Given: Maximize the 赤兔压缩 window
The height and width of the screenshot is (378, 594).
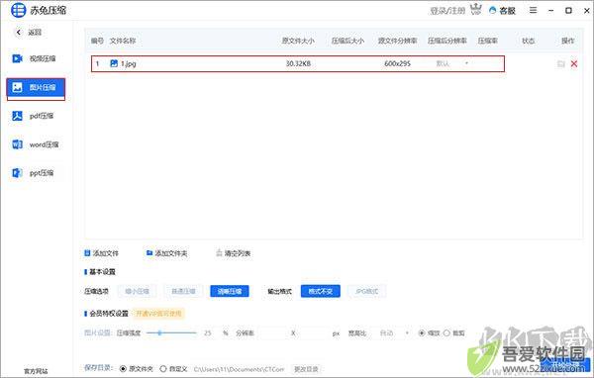Looking at the screenshot, I should pos(568,10).
